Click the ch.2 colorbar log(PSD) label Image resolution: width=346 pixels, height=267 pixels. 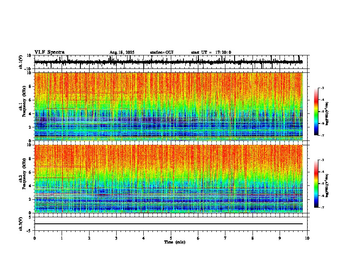[x=328, y=185]
